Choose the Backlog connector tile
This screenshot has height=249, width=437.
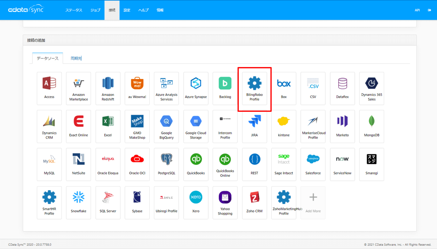pyautogui.click(x=225, y=88)
